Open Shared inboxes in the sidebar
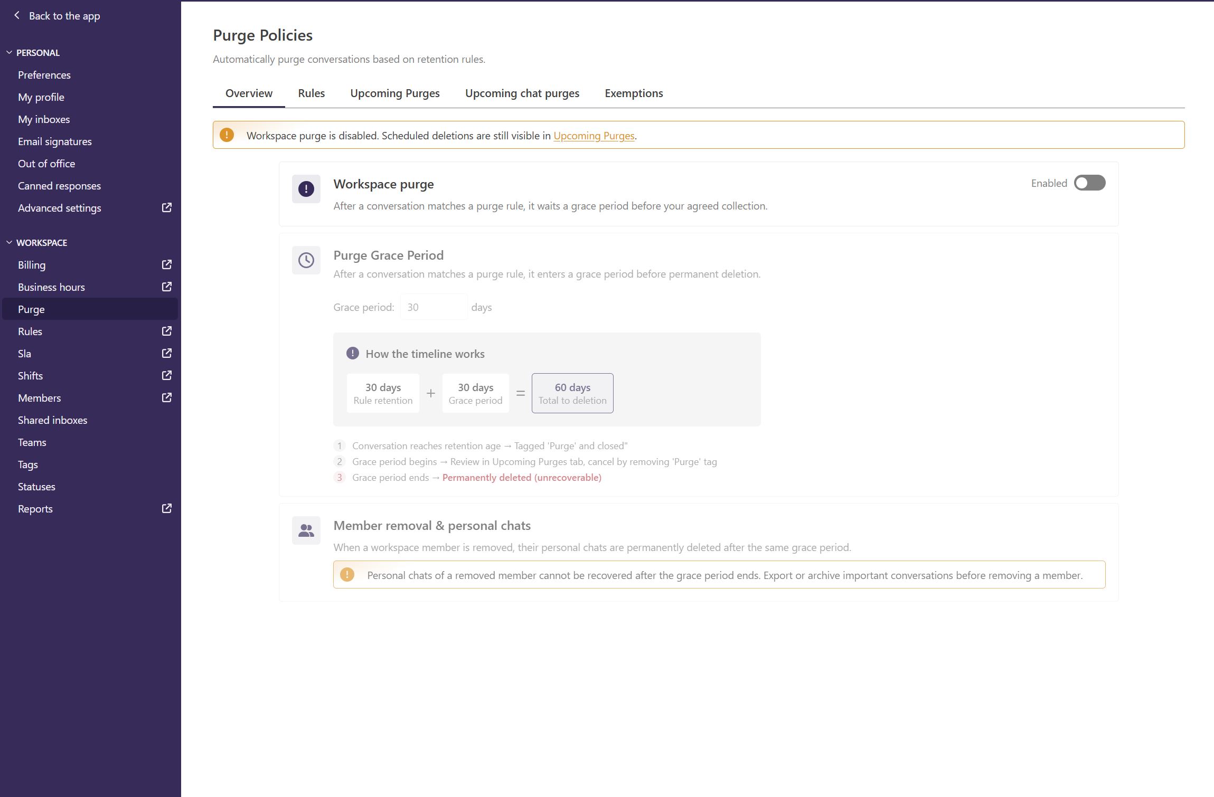Screen dimensions: 1214x797 [x=52, y=420]
